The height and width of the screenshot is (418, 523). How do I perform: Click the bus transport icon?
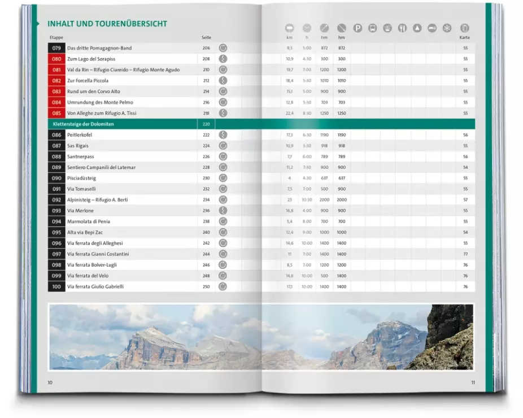click(373, 28)
